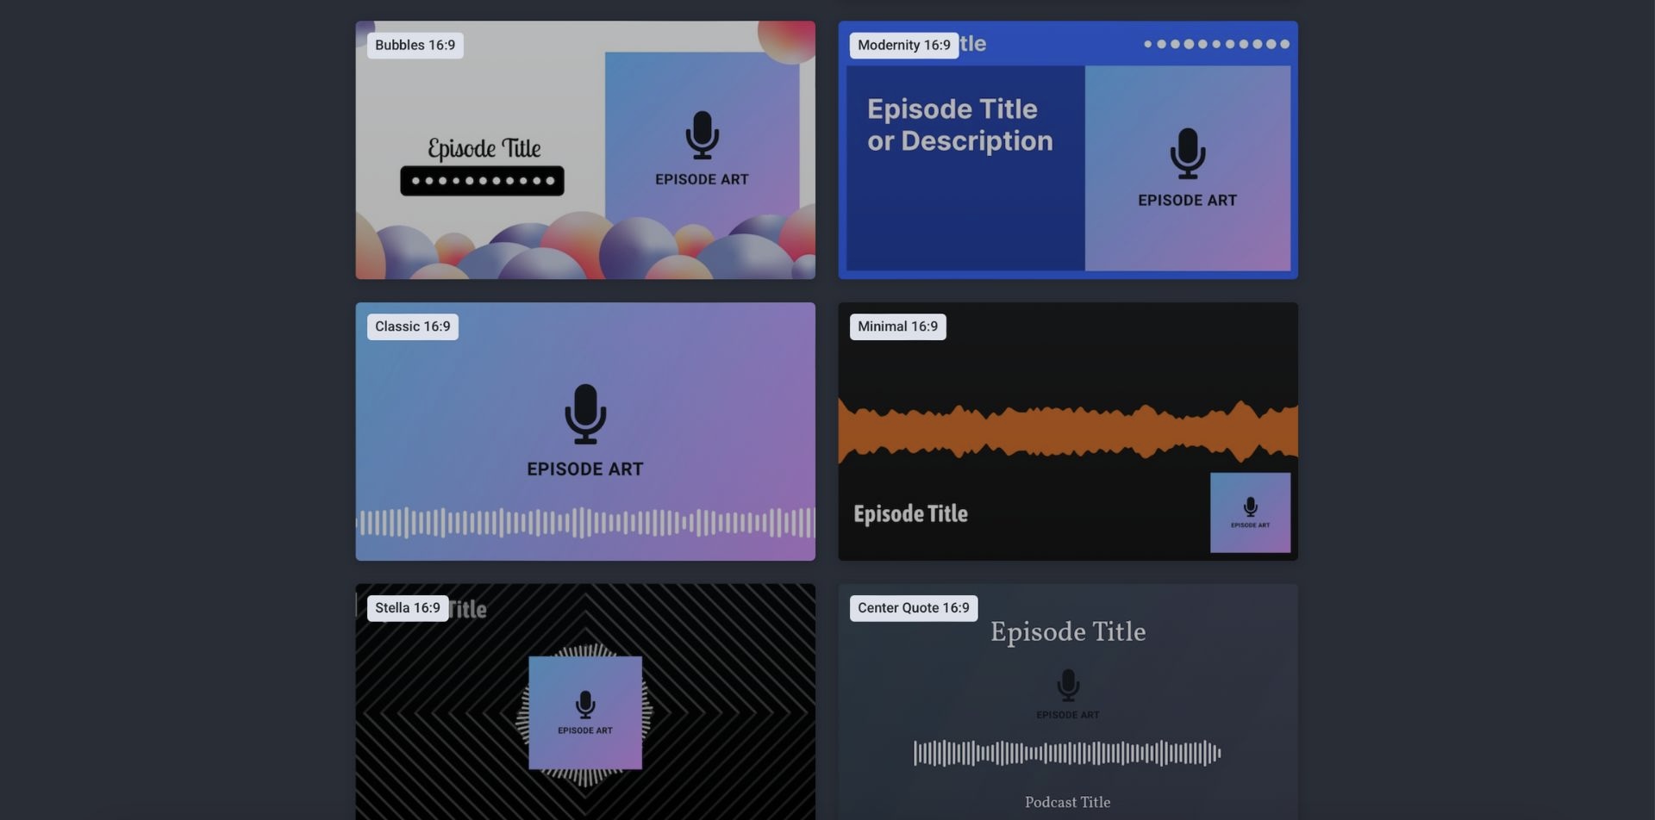Screen dimensions: 1655x820
Task: Click the waveform in the Center Quote template
Action: coord(1067,753)
